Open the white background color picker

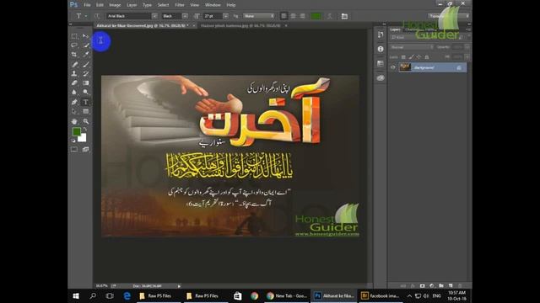coord(83,138)
